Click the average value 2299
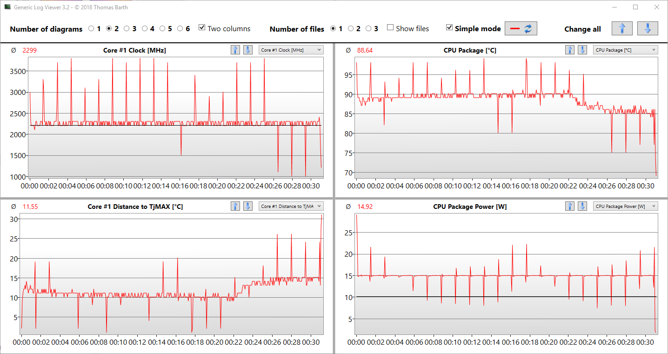This screenshot has width=668, height=354. click(29, 50)
